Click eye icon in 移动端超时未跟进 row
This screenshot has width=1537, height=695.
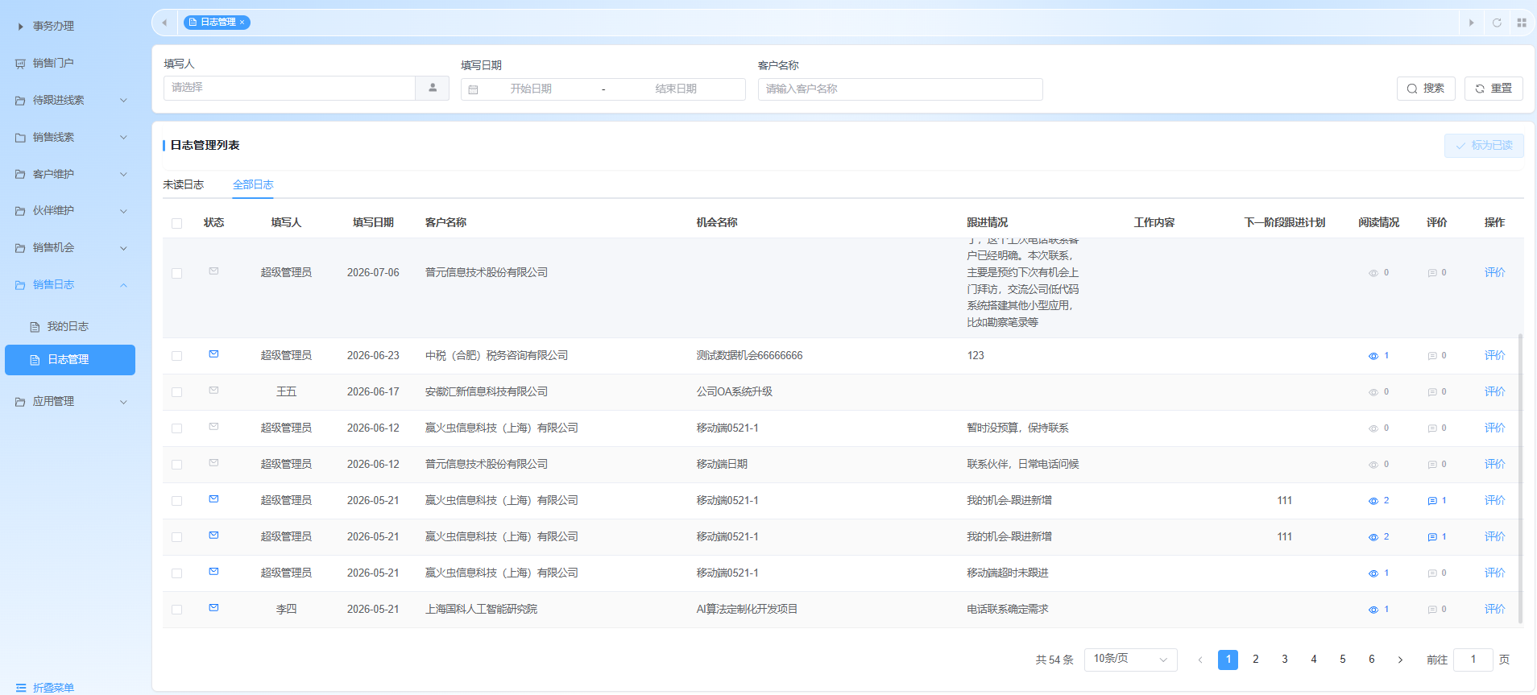(1373, 573)
